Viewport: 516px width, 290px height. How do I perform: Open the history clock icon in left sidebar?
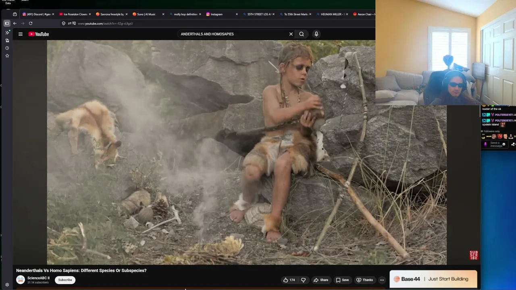tap(7, 48)
